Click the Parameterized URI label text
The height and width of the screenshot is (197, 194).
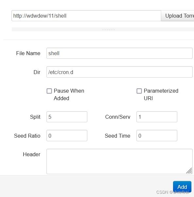click(161, 95)
